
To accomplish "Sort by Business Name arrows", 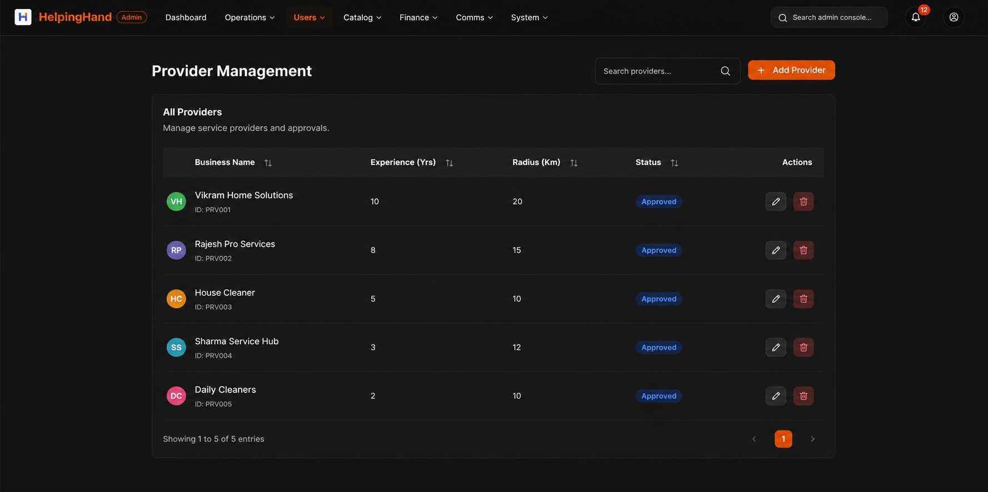I will [x=268, y=163].
